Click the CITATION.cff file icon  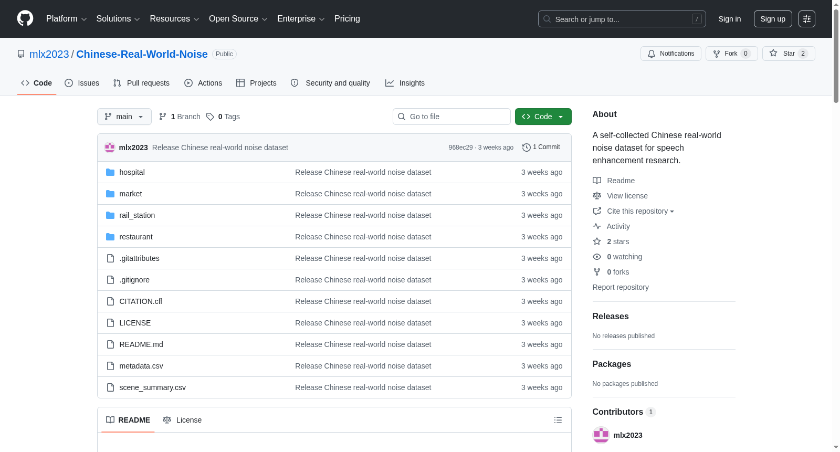110,301
